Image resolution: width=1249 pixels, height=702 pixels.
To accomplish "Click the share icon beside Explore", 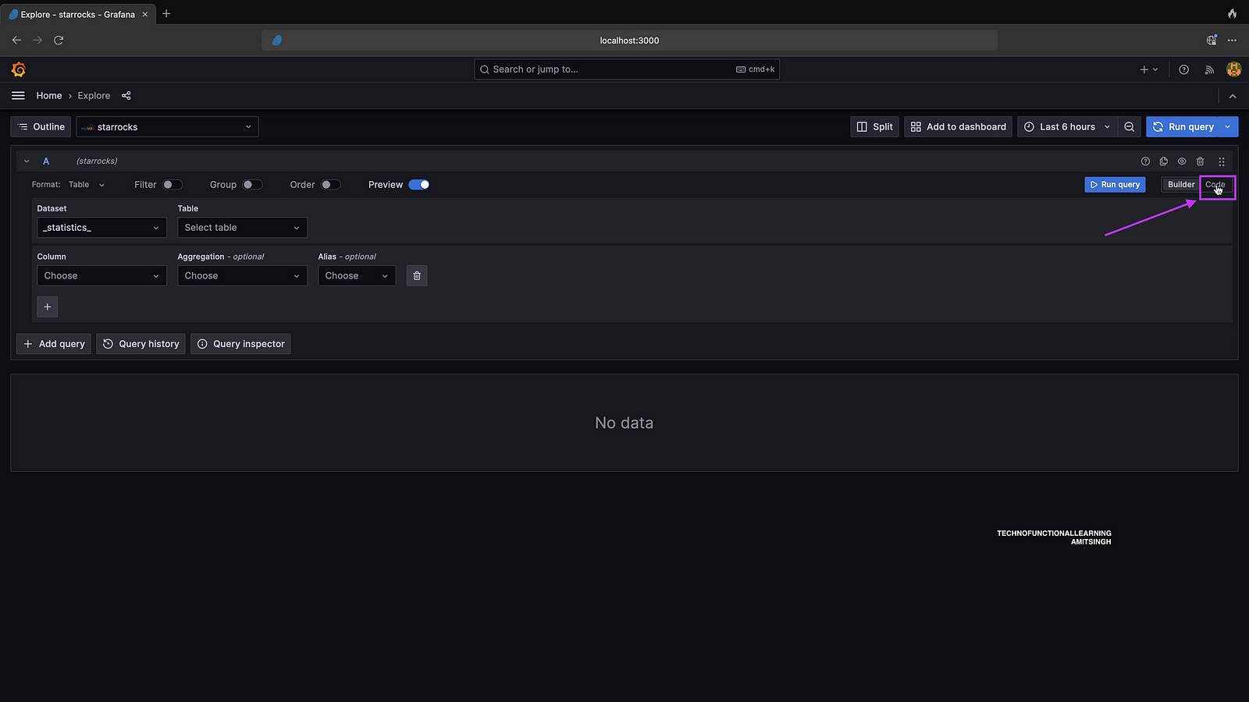I will coord(126,96).
